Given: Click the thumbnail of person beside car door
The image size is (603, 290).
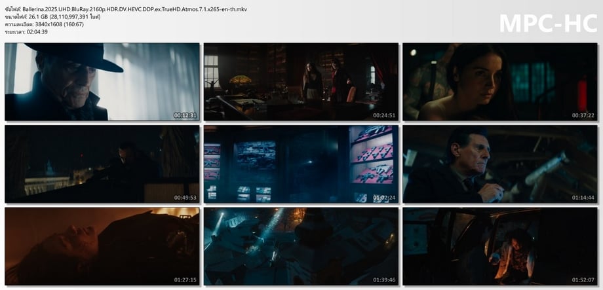Looking at the screenshot, I should [499, 246].
